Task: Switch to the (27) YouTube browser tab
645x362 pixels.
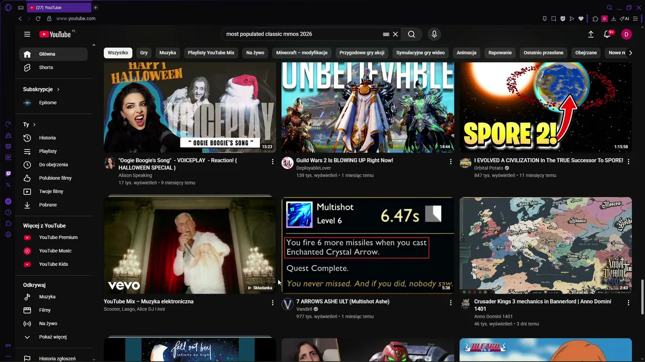Action: [x=59, y=8]
